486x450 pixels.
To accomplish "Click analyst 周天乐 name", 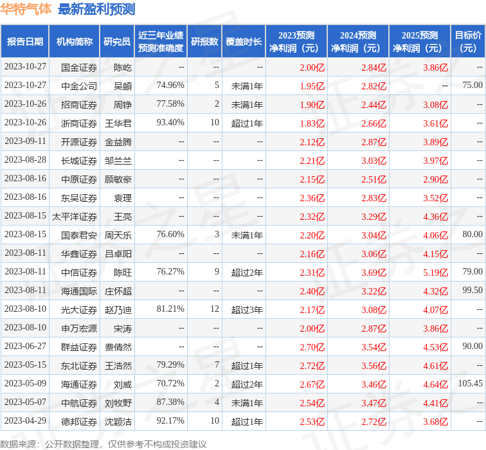I will [118, 235].
